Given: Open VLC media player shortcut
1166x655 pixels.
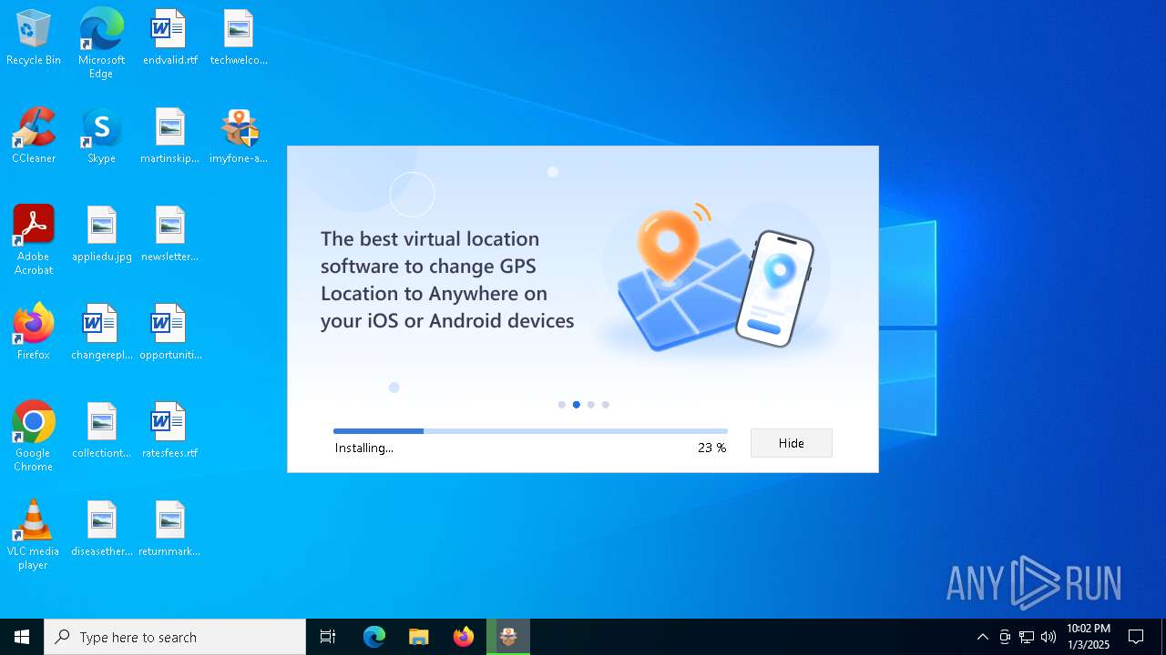Looking at the screenshot, I should click(34, 535).
